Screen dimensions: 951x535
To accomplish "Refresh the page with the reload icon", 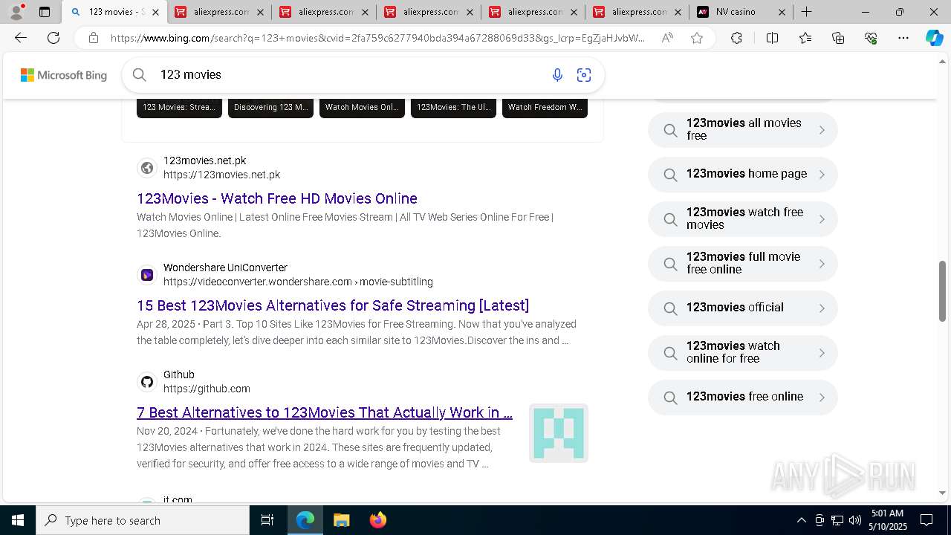I will click(x=53, y=38).
